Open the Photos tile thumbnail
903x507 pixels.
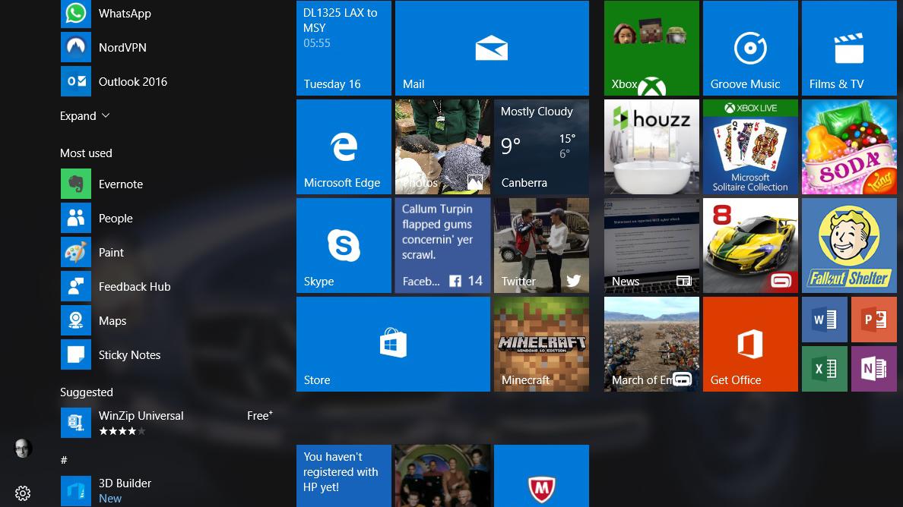coord(442,146)
